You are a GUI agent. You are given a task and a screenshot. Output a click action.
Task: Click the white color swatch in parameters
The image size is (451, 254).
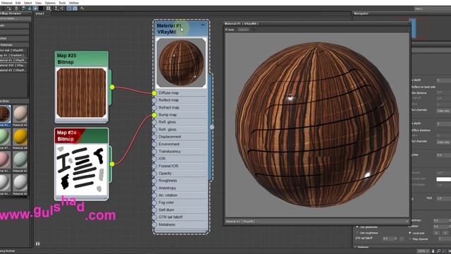tap(443, 179)
